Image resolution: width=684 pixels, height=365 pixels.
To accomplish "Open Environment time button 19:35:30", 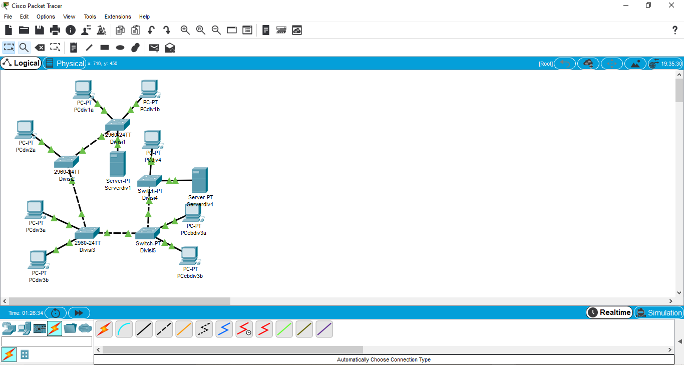I will [665, 64].
